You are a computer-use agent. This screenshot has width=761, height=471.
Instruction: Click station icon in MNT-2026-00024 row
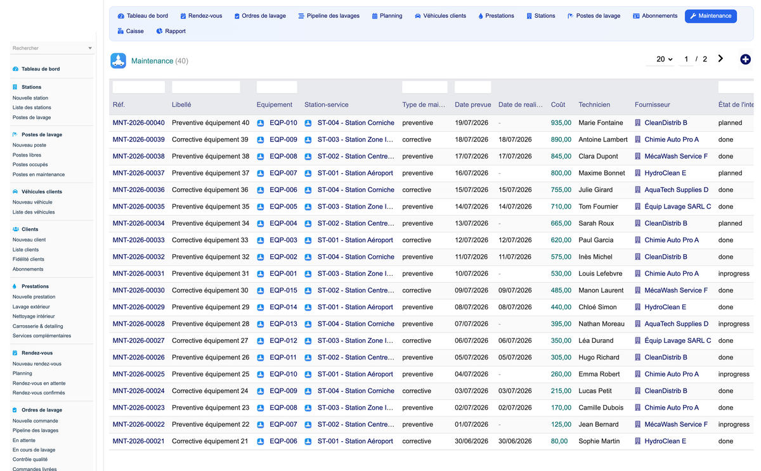(x=308, y=391)
